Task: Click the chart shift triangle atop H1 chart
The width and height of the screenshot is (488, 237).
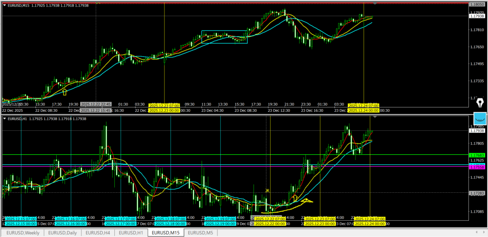Action: pos(375,116)
